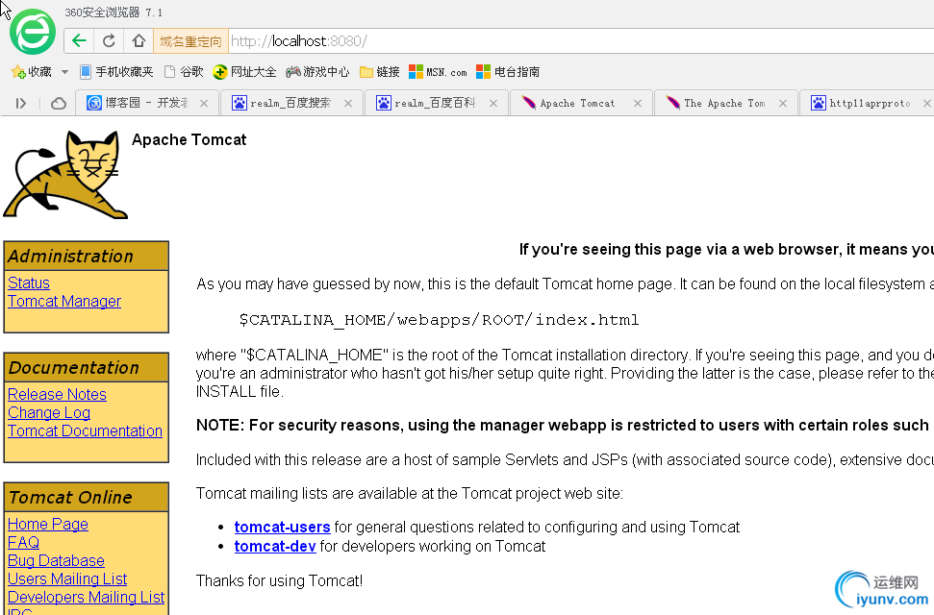
Task: Focus the localhost:8080 address field
Action: click(x=581, y=41)
